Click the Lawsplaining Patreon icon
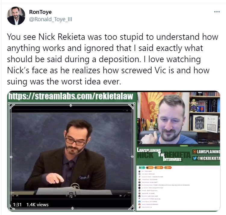 195,152
